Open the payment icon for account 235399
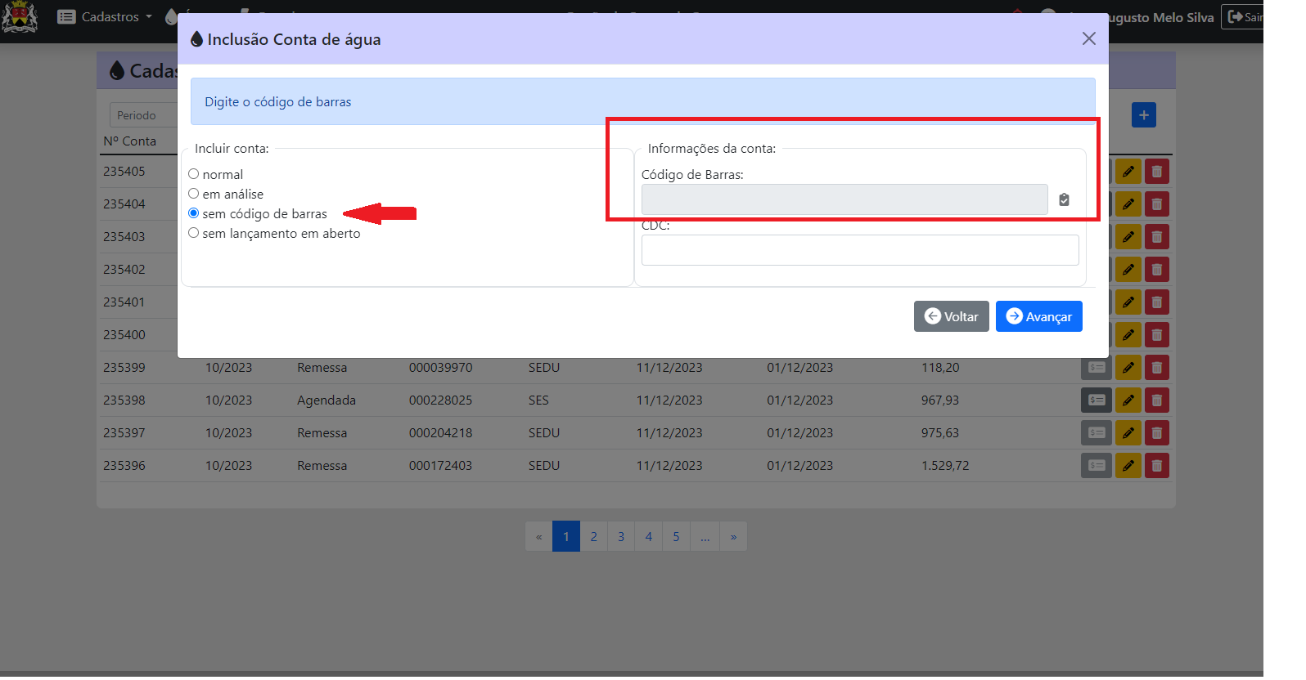The height and width of the screenshot is (680, 1306). pyautogui.click(x=1097, y=368)
